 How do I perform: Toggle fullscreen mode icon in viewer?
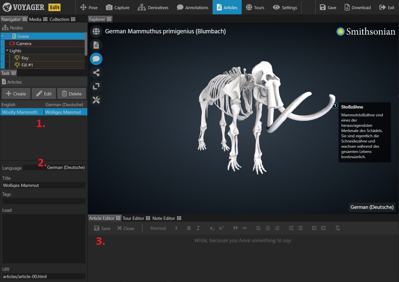96,86
